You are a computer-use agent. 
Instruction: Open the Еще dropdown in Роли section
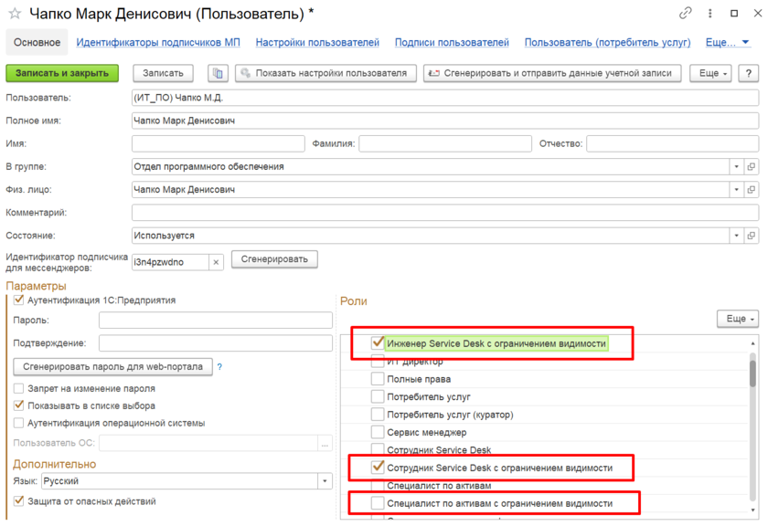tap(737, 319)
